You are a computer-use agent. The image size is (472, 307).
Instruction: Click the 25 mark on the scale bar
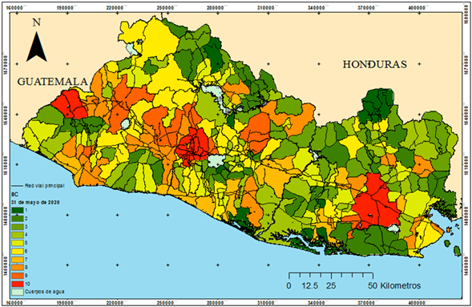331,285
